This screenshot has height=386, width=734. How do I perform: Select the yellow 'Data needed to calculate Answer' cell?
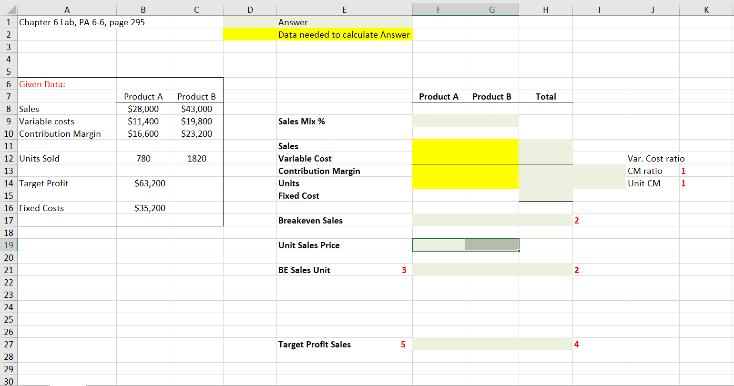[x=344, y=34]
